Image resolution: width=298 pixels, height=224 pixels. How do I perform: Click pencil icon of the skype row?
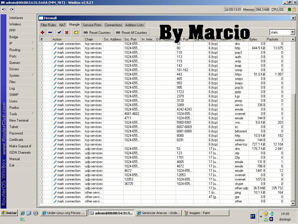[55, 184]
